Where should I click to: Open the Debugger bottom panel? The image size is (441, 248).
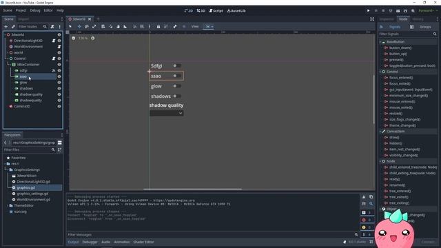(x=90, y=242)
